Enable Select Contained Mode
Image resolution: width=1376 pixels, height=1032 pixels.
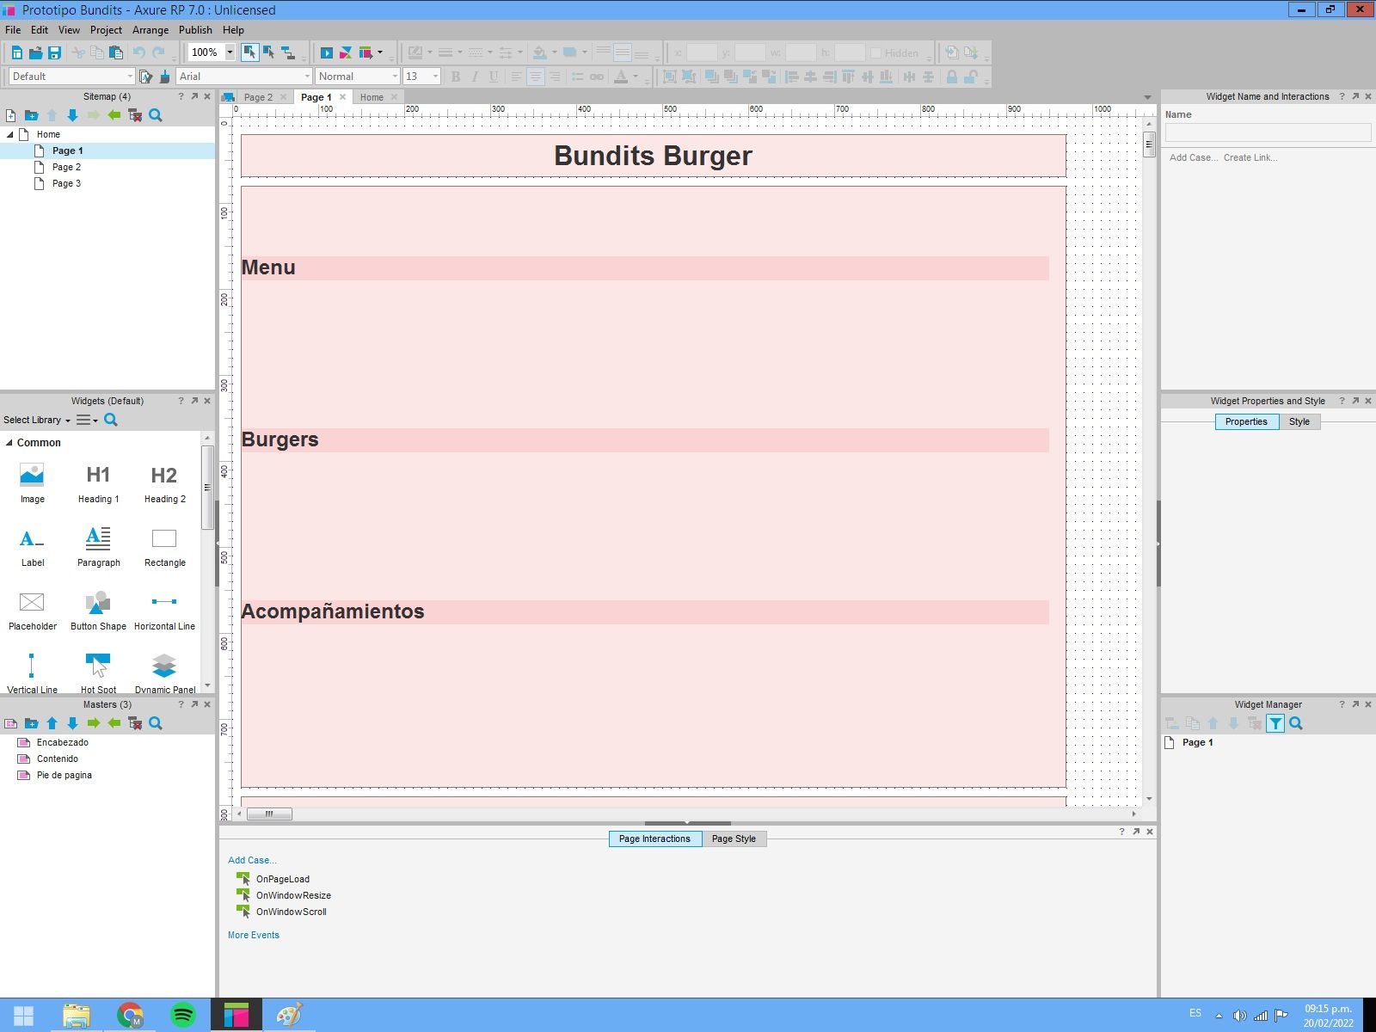[268, 52]
